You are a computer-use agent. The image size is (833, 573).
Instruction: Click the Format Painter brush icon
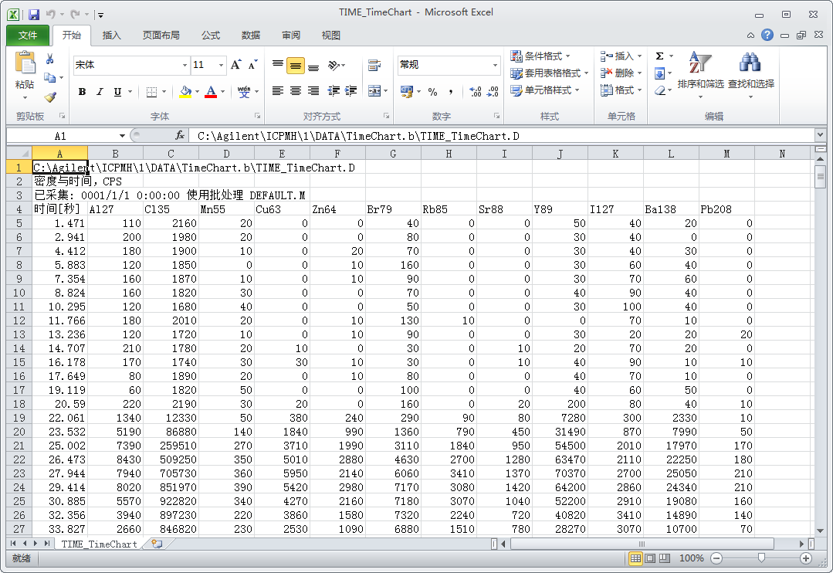pos(50,97)
